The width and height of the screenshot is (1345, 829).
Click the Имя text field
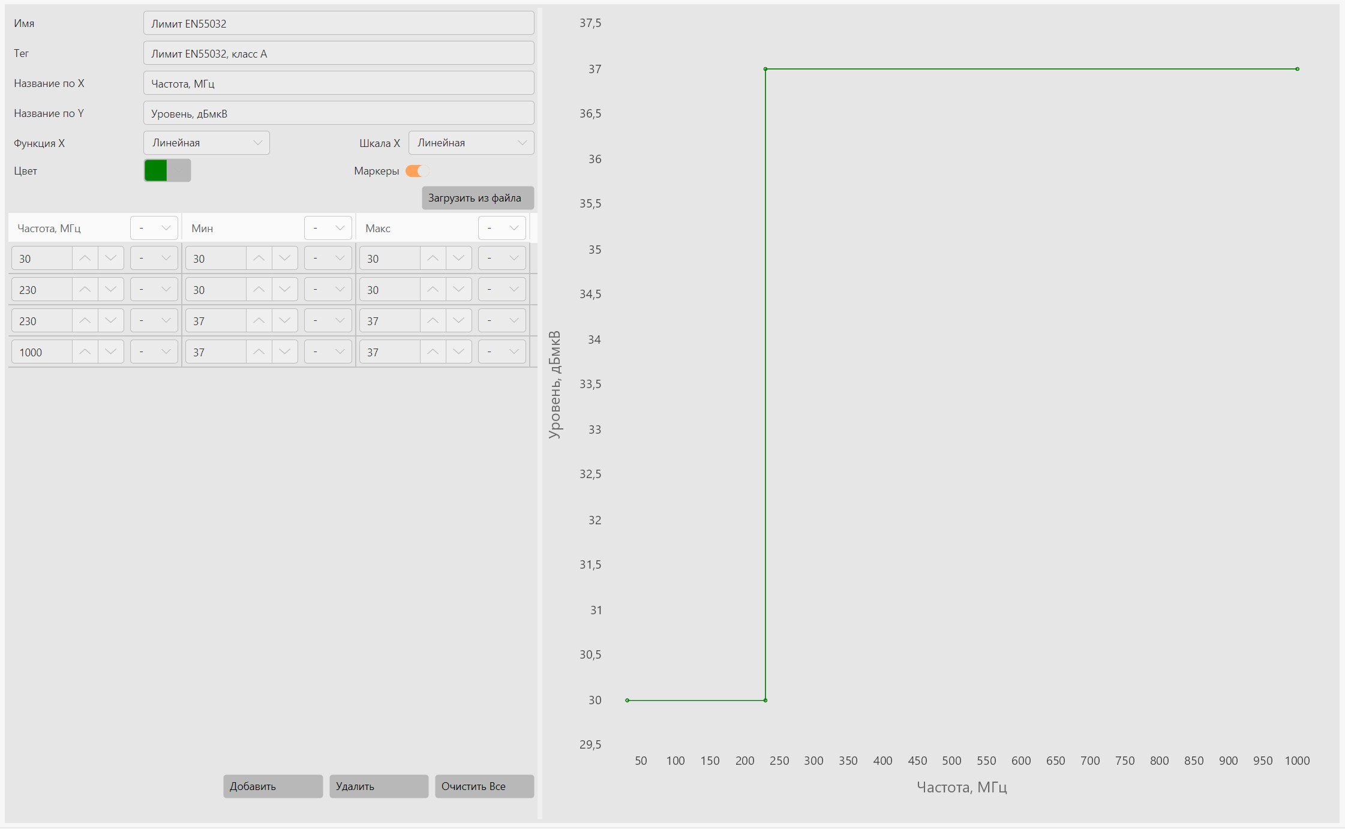coord(339,23)
